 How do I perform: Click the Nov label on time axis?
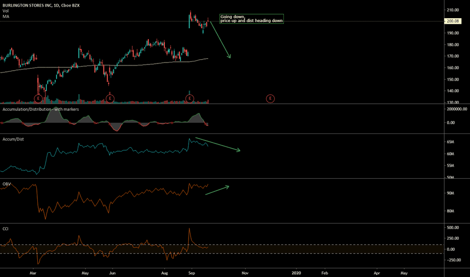click(245, 273)
